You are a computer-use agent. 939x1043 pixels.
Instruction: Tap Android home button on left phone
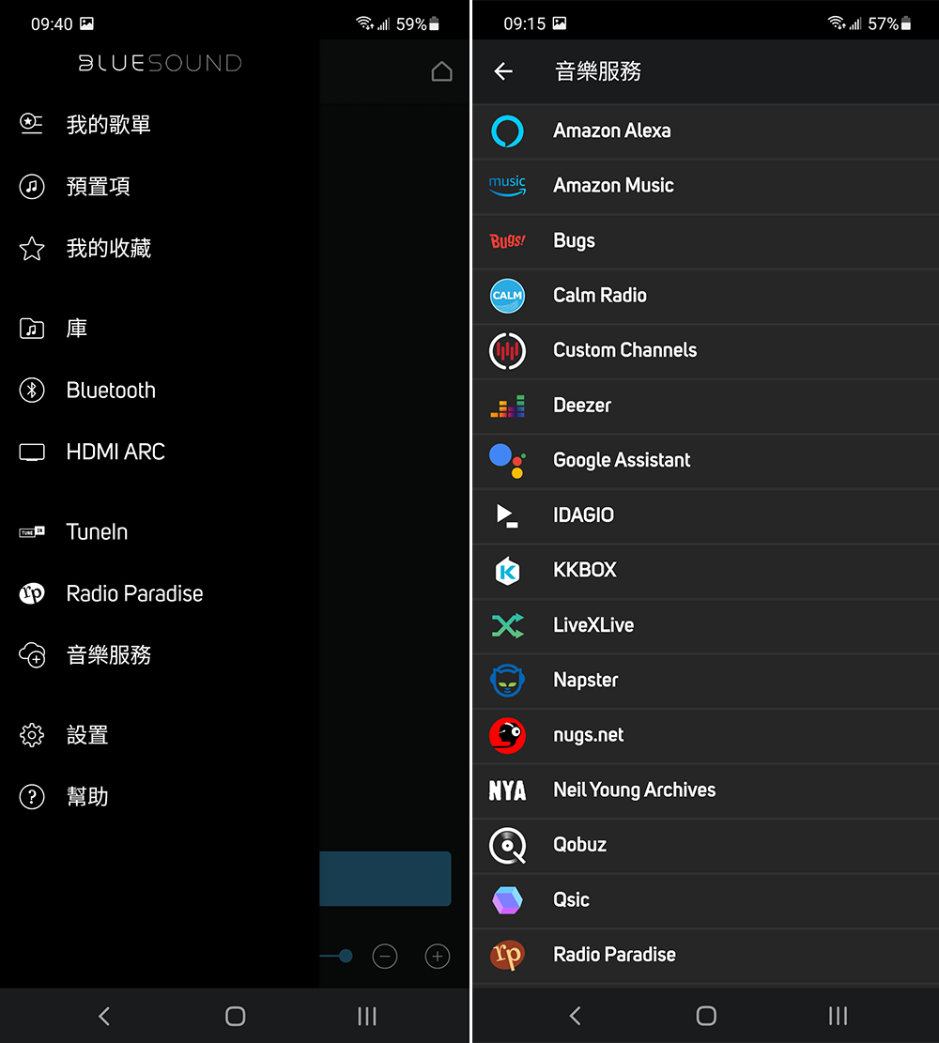pyautogui.click(x=236, y=1016)
